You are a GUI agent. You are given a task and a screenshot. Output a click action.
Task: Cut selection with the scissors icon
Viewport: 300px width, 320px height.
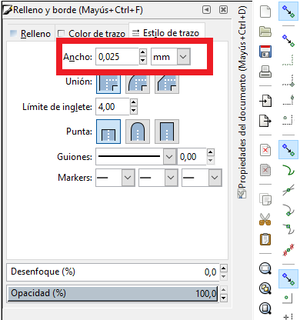265,219
